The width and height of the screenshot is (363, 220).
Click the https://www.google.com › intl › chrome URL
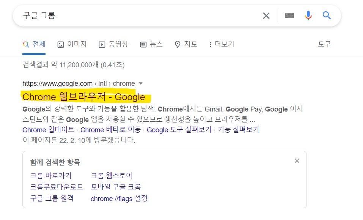tap(79, 84)
